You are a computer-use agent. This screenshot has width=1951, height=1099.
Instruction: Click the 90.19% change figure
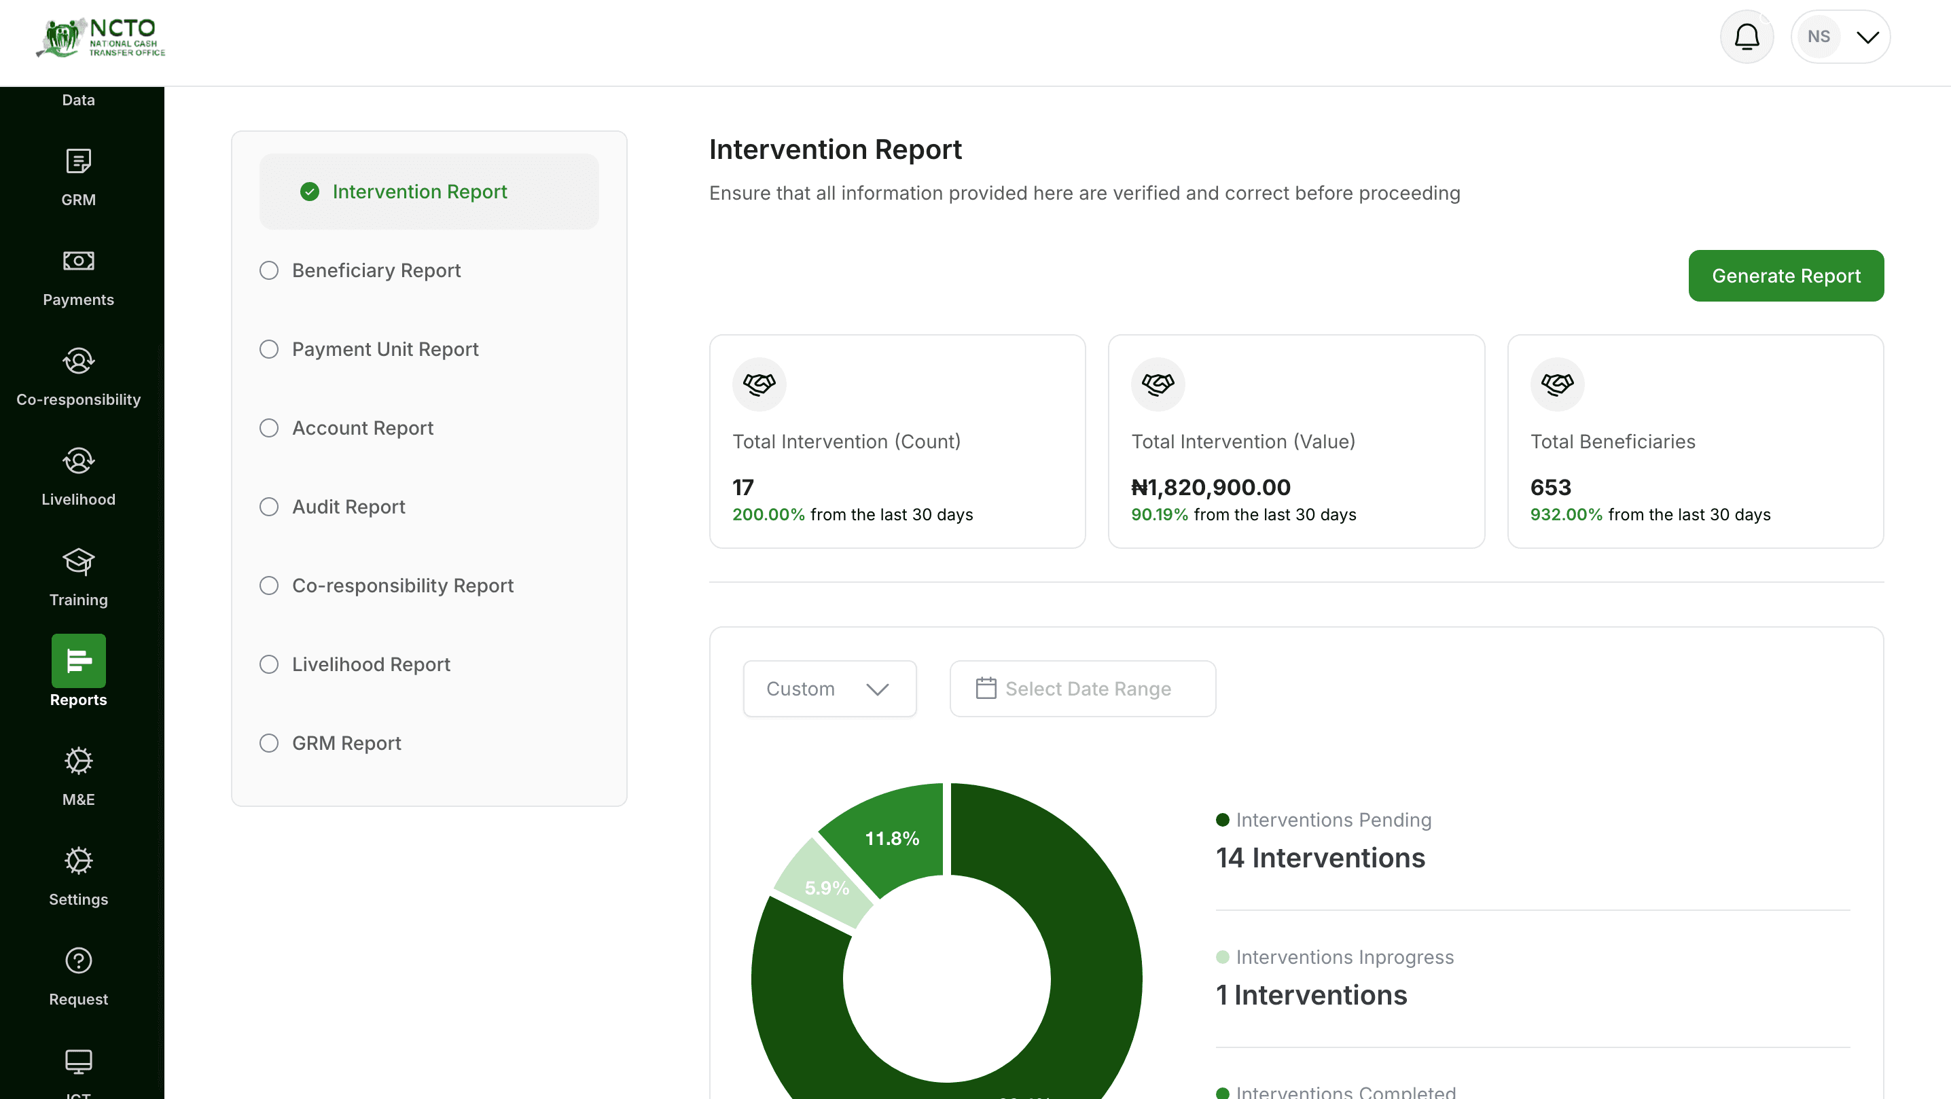(x=1159, y=515)
